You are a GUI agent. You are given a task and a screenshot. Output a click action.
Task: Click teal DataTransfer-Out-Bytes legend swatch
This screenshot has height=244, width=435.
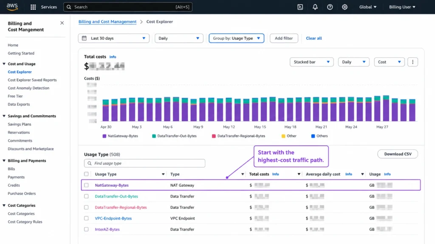pyautogui.click(x=154, y=136)
